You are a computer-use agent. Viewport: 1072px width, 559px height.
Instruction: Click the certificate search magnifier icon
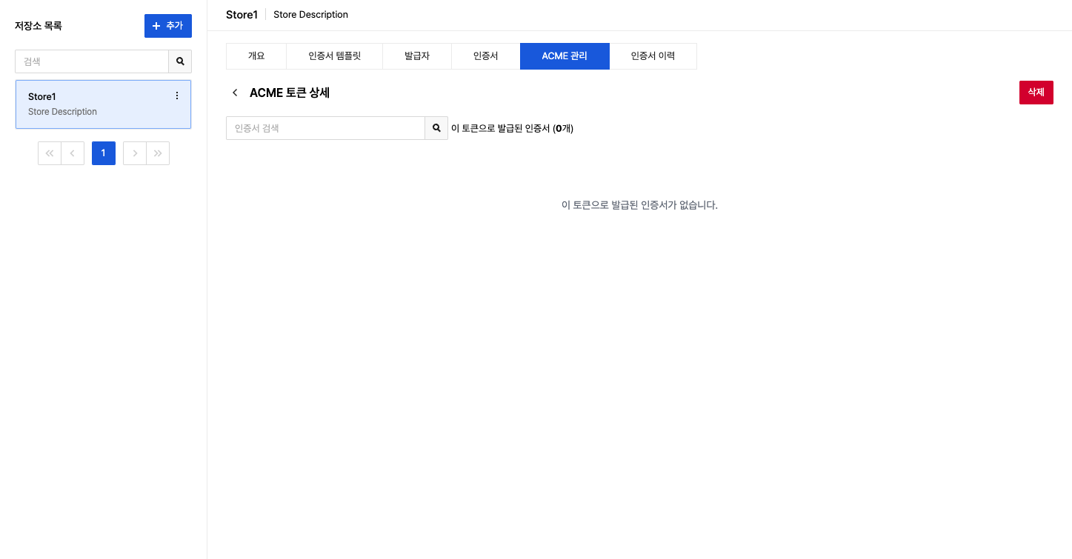[436, 128]
